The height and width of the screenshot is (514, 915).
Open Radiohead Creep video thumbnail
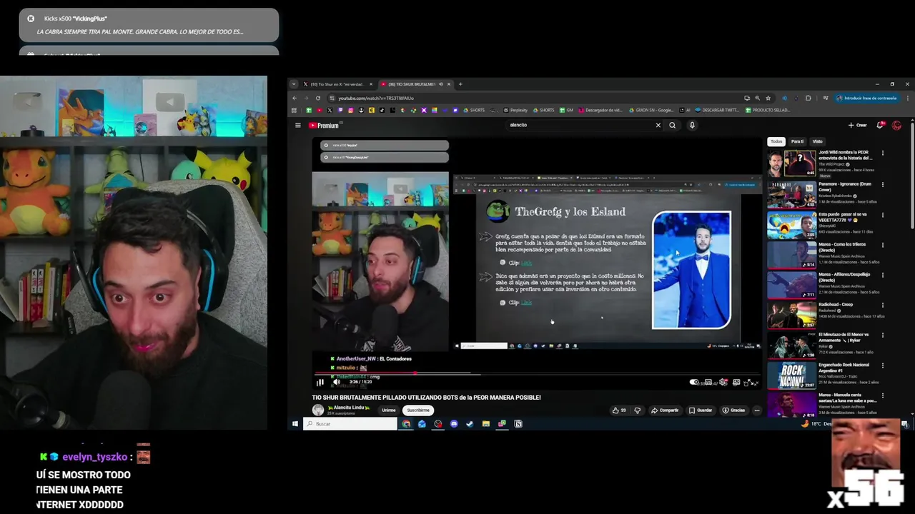(x=792, y=315)
